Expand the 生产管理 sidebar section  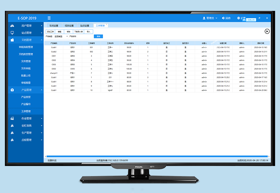coord(41,133)
